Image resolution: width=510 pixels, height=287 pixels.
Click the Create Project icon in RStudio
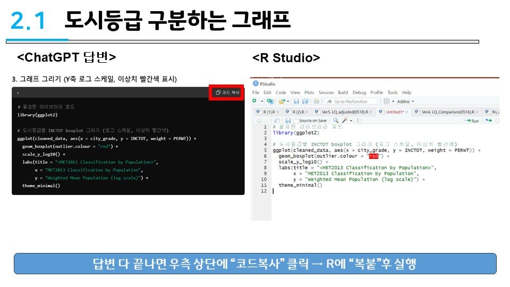(x=270, y=101)
